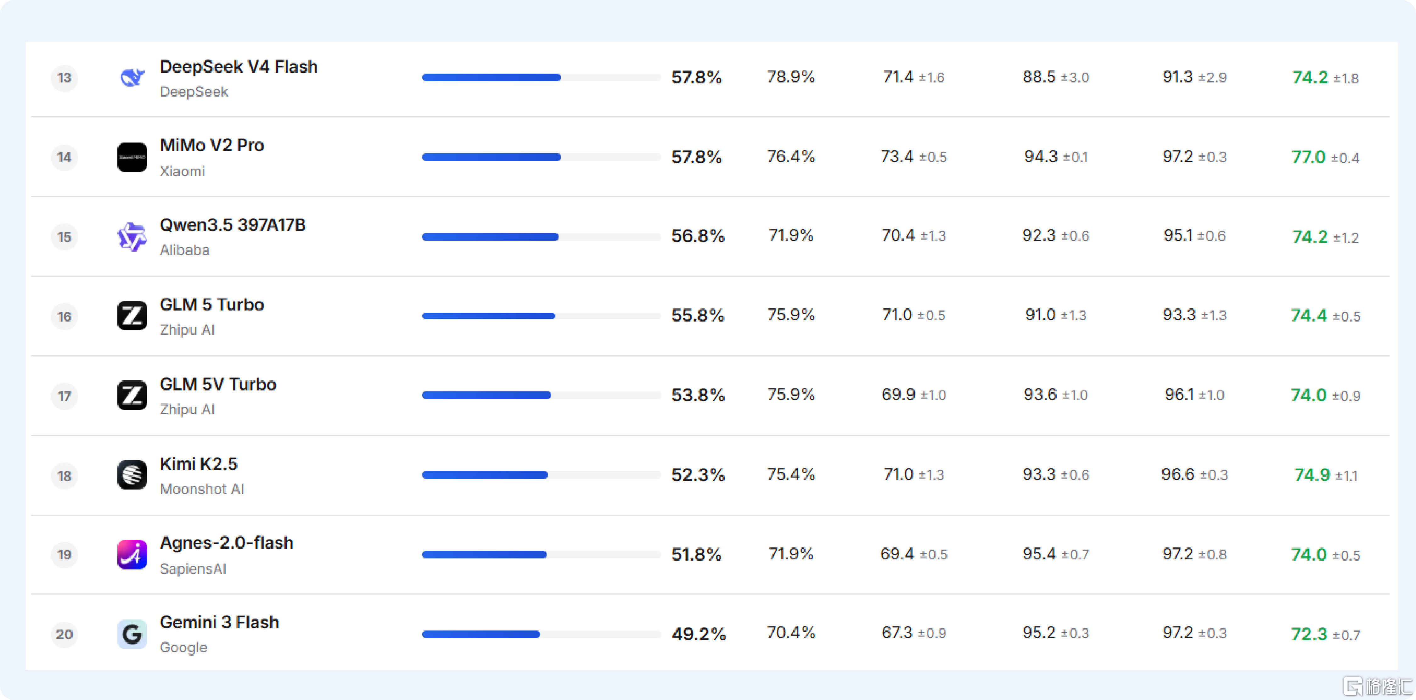Click the 49.2% progress bar for Gemini
Screen dimensions: 1416x700
541,634
